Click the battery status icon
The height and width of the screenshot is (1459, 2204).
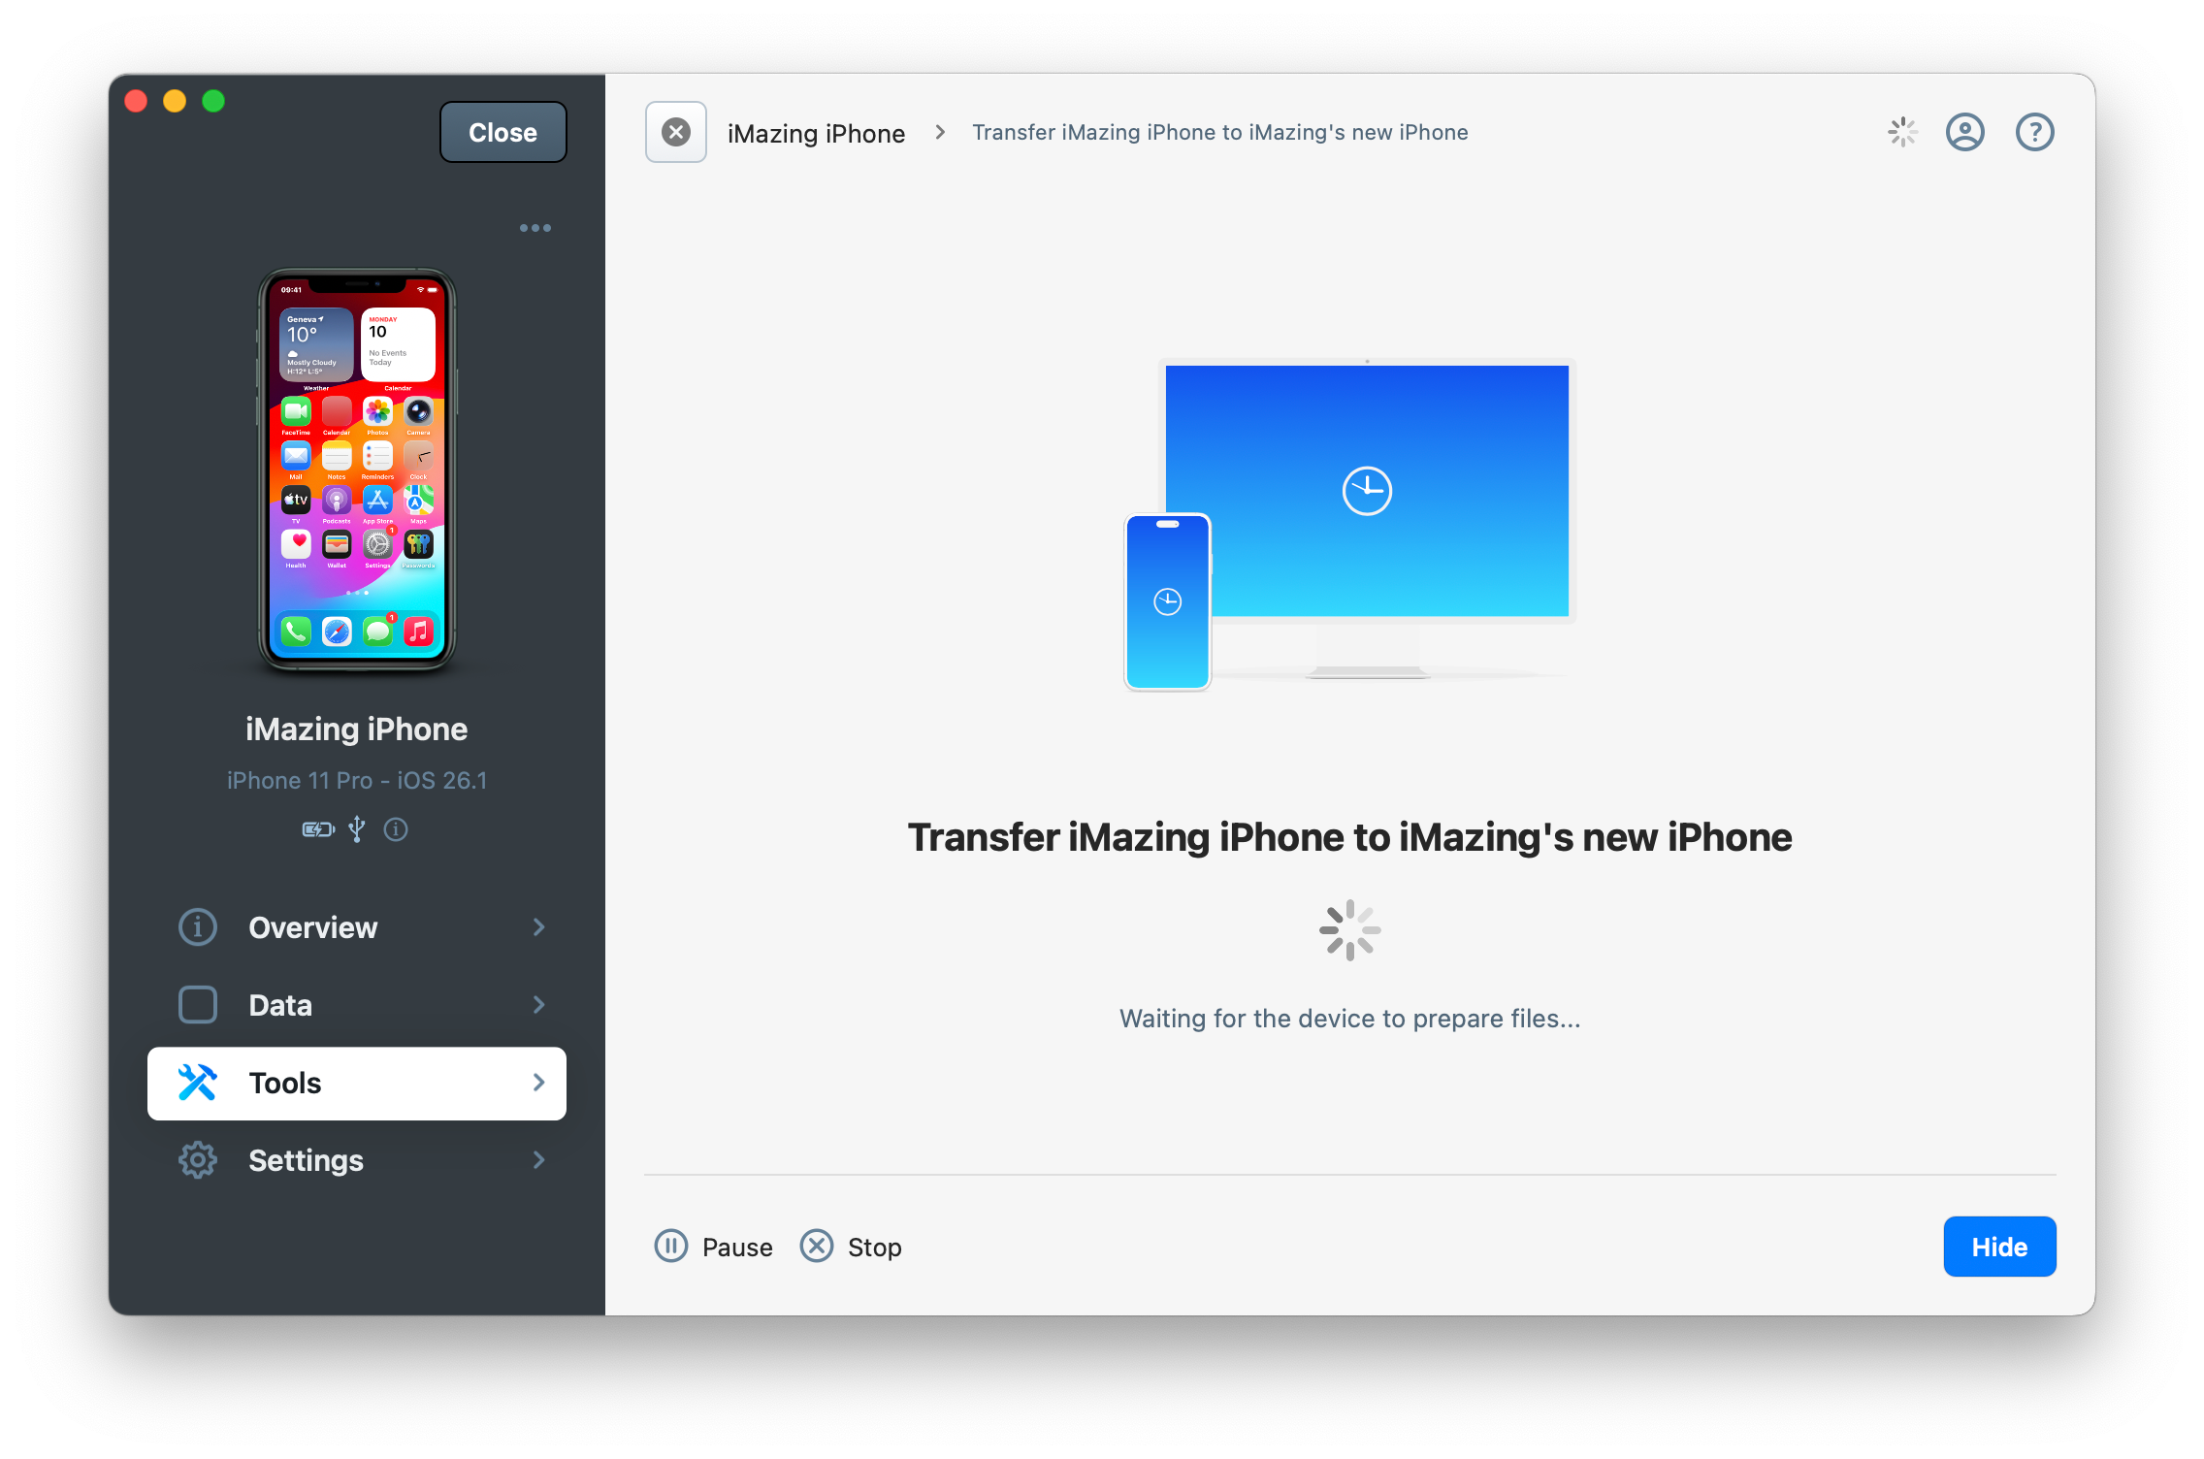[x=318, y=829]
